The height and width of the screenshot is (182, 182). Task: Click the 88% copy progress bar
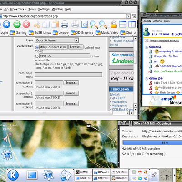(152, 142)
